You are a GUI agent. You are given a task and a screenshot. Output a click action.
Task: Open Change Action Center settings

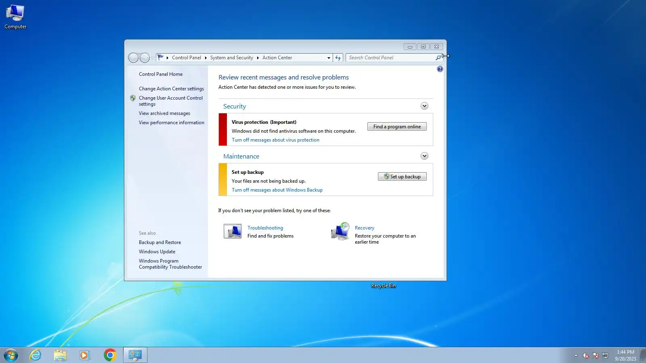tap(171, 89)
